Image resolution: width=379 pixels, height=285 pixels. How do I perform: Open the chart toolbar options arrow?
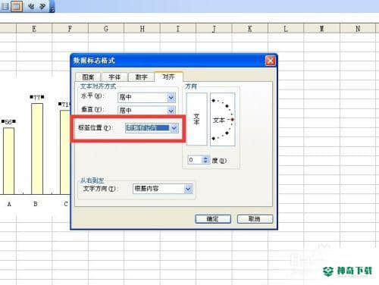click(52, 10)
